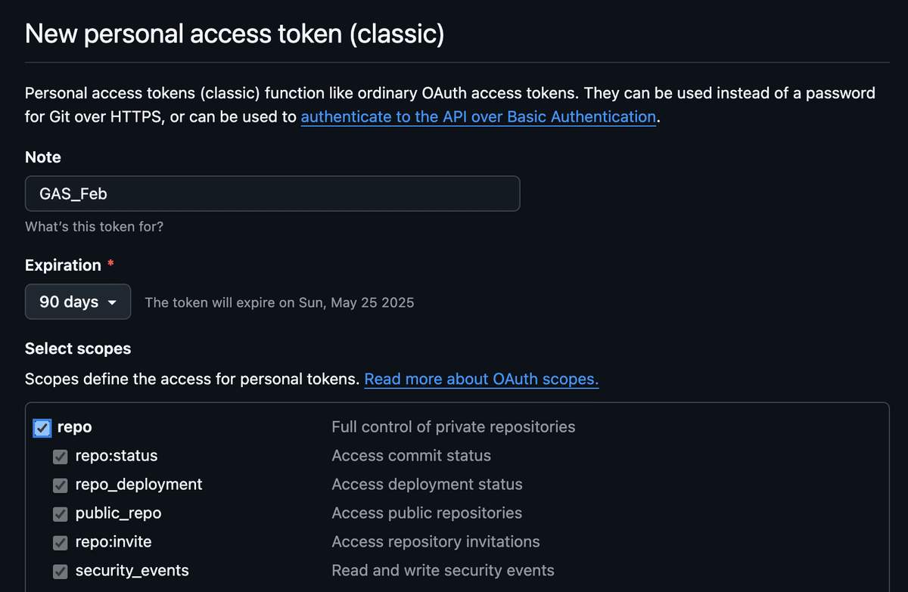Open the Basic Authentication API link

[x=478, y=117]
